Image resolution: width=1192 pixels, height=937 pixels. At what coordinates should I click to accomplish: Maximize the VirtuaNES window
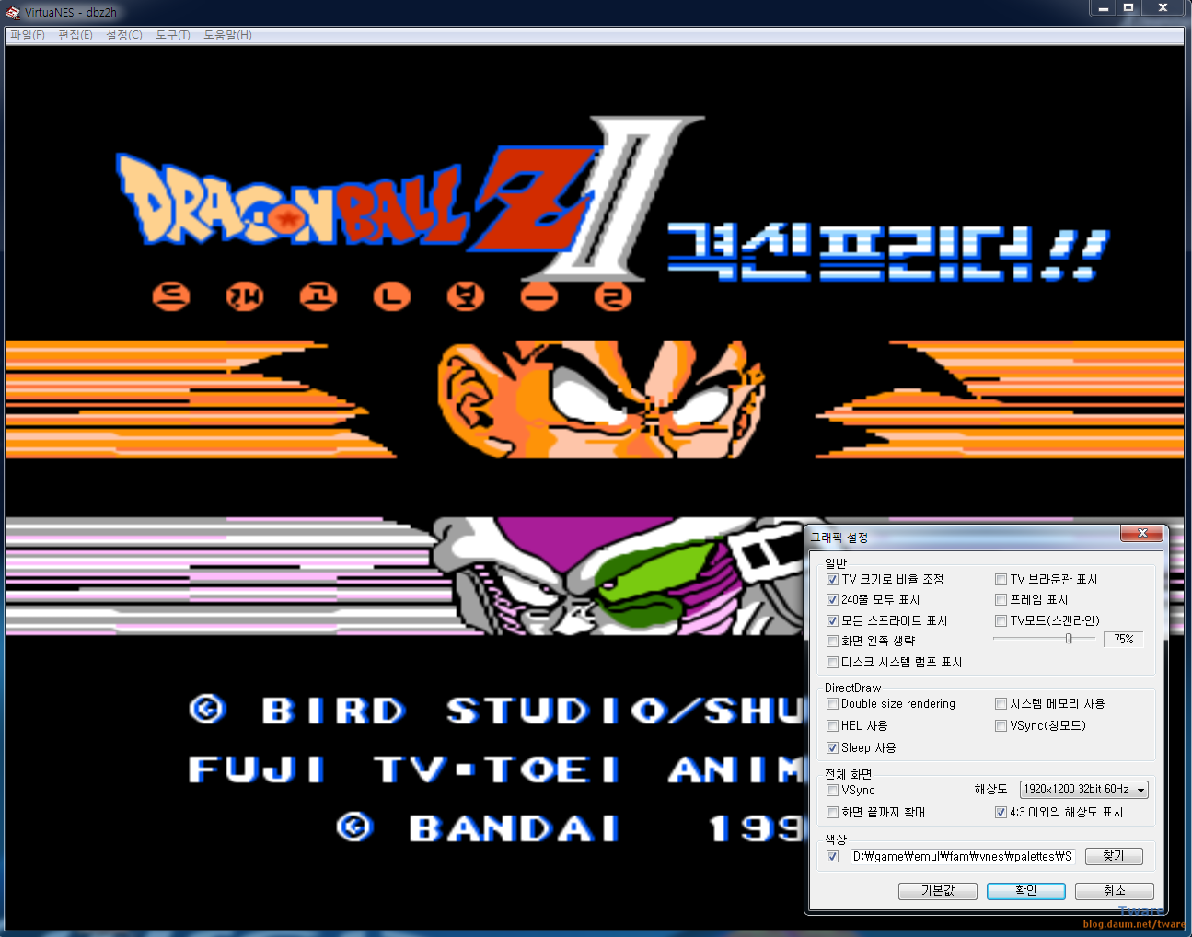1128,8
